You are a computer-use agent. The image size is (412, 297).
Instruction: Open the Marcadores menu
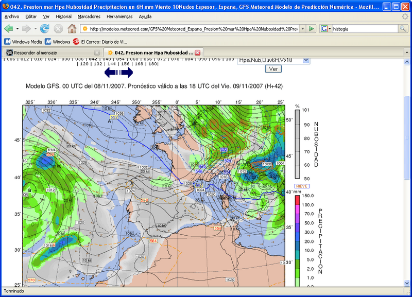(89, 16)
